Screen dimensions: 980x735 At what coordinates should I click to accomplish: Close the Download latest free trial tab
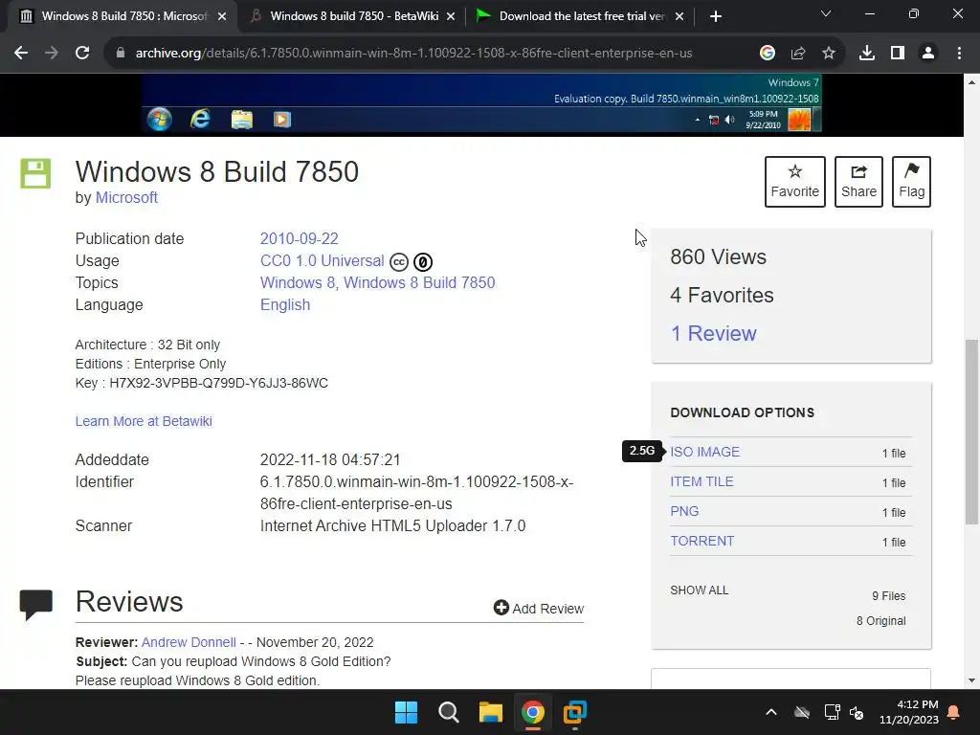click(x=680, y=17)
